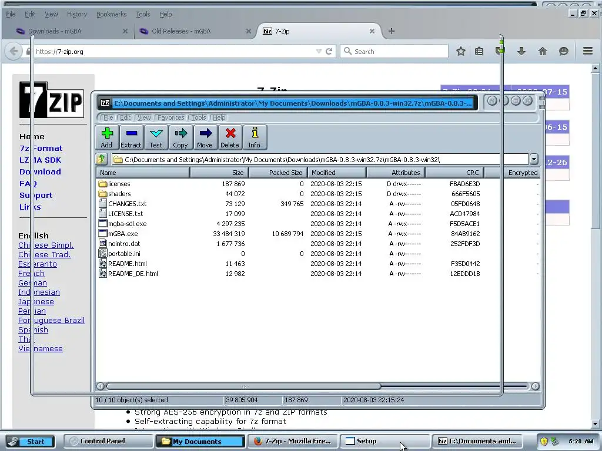Open the Firefox hamburger menu
The image size is (602, 451).
(588, 51)
